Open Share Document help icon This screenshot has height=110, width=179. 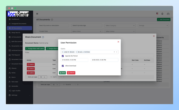43,37
